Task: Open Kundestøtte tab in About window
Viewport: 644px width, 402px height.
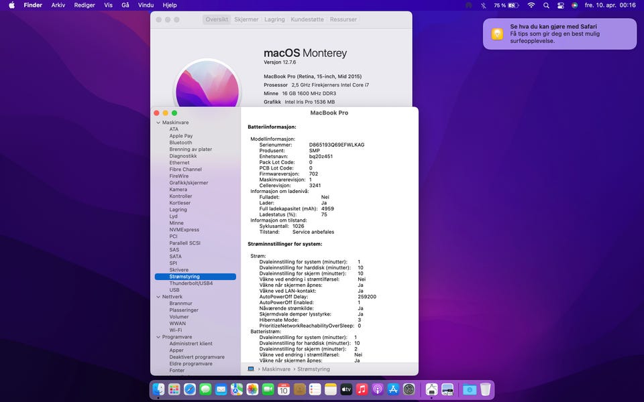Action: pos(307,19)
